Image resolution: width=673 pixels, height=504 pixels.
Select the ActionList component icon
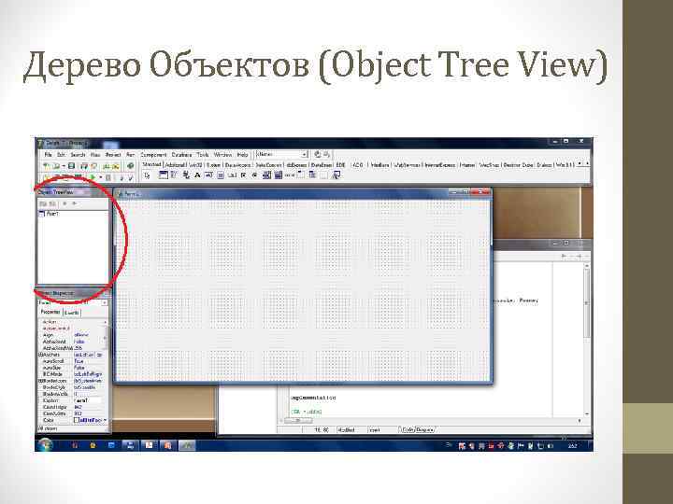pyautogui.click(x=336, y=175)
